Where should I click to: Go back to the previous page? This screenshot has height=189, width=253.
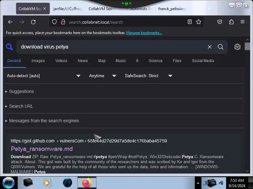(10, 22)
